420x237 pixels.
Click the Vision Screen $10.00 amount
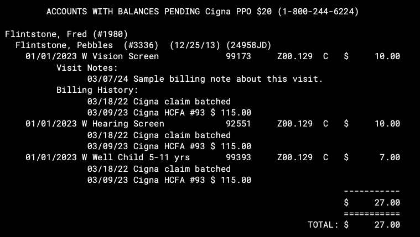click(x=372, y=56)
